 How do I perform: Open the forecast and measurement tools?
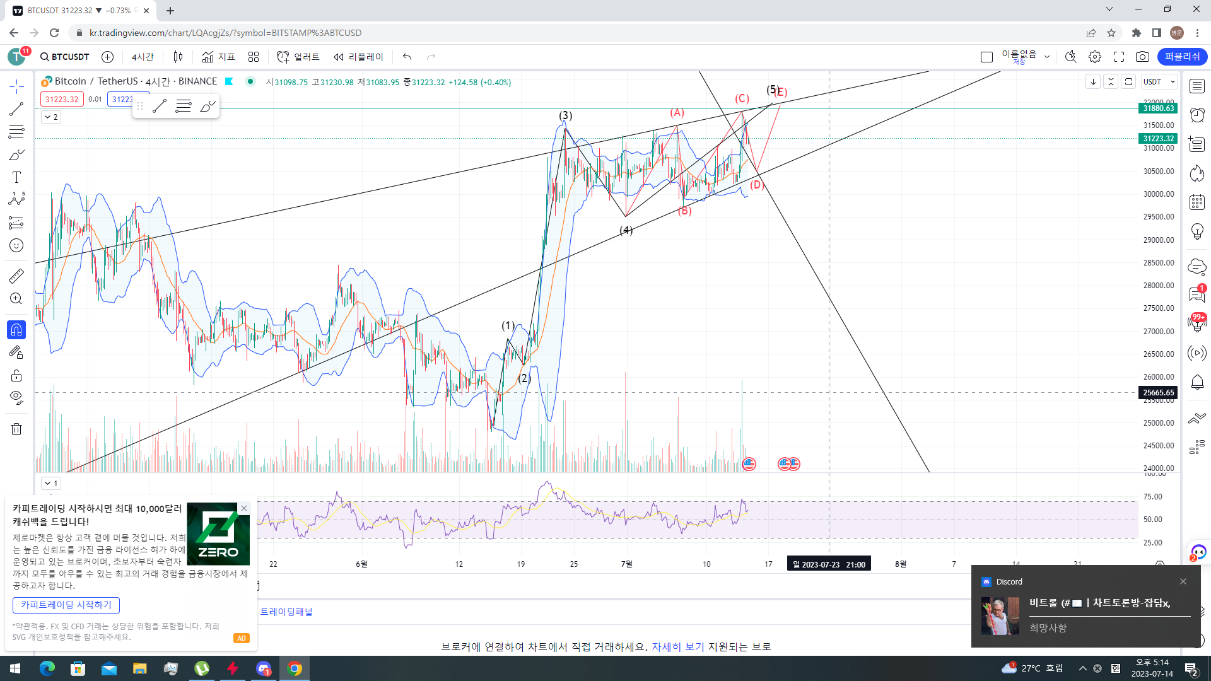coord(16,223)
